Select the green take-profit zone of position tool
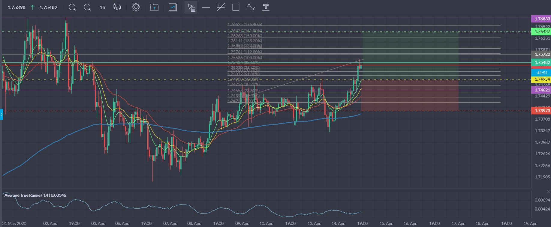 point(410,55)
